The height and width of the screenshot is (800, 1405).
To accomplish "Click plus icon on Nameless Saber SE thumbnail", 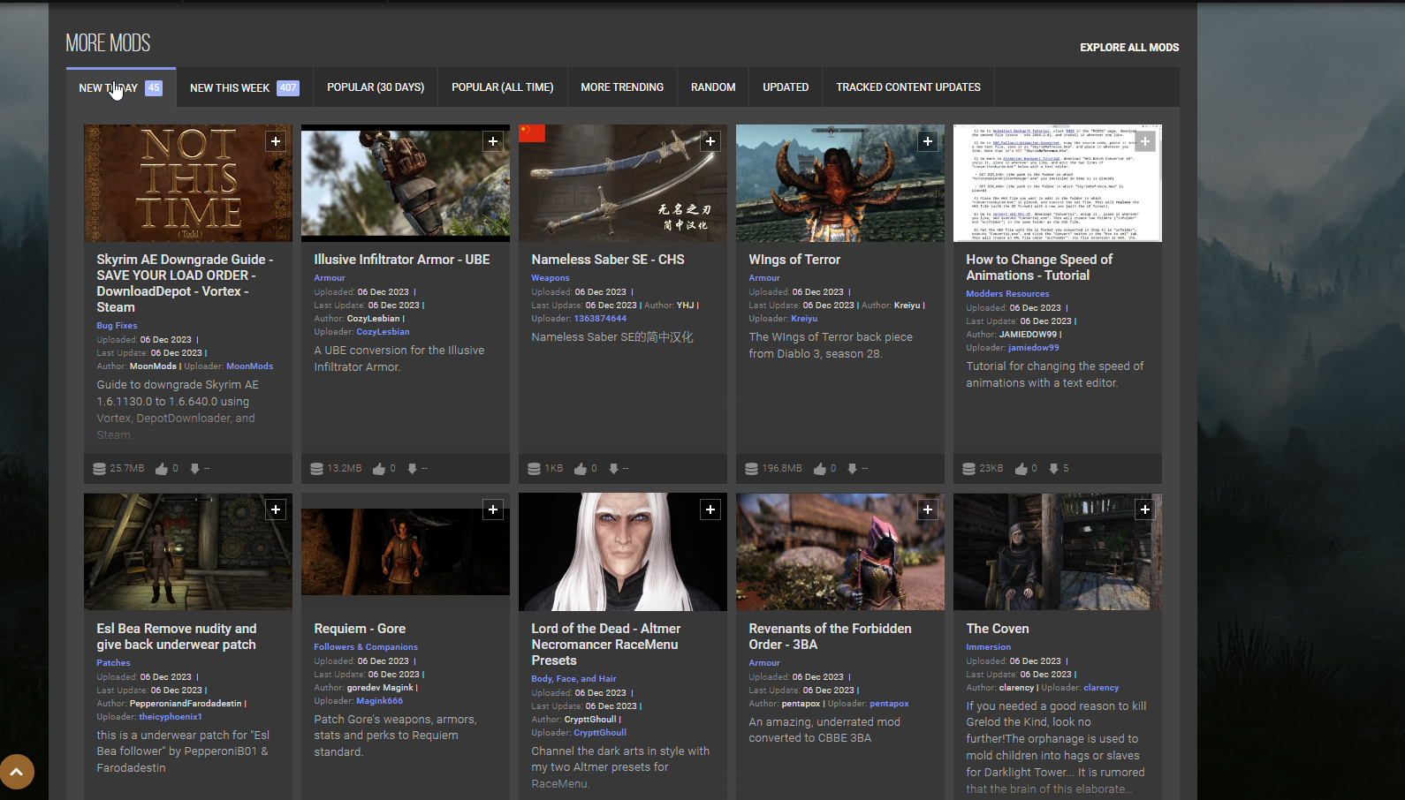I will tap(710, 141).
